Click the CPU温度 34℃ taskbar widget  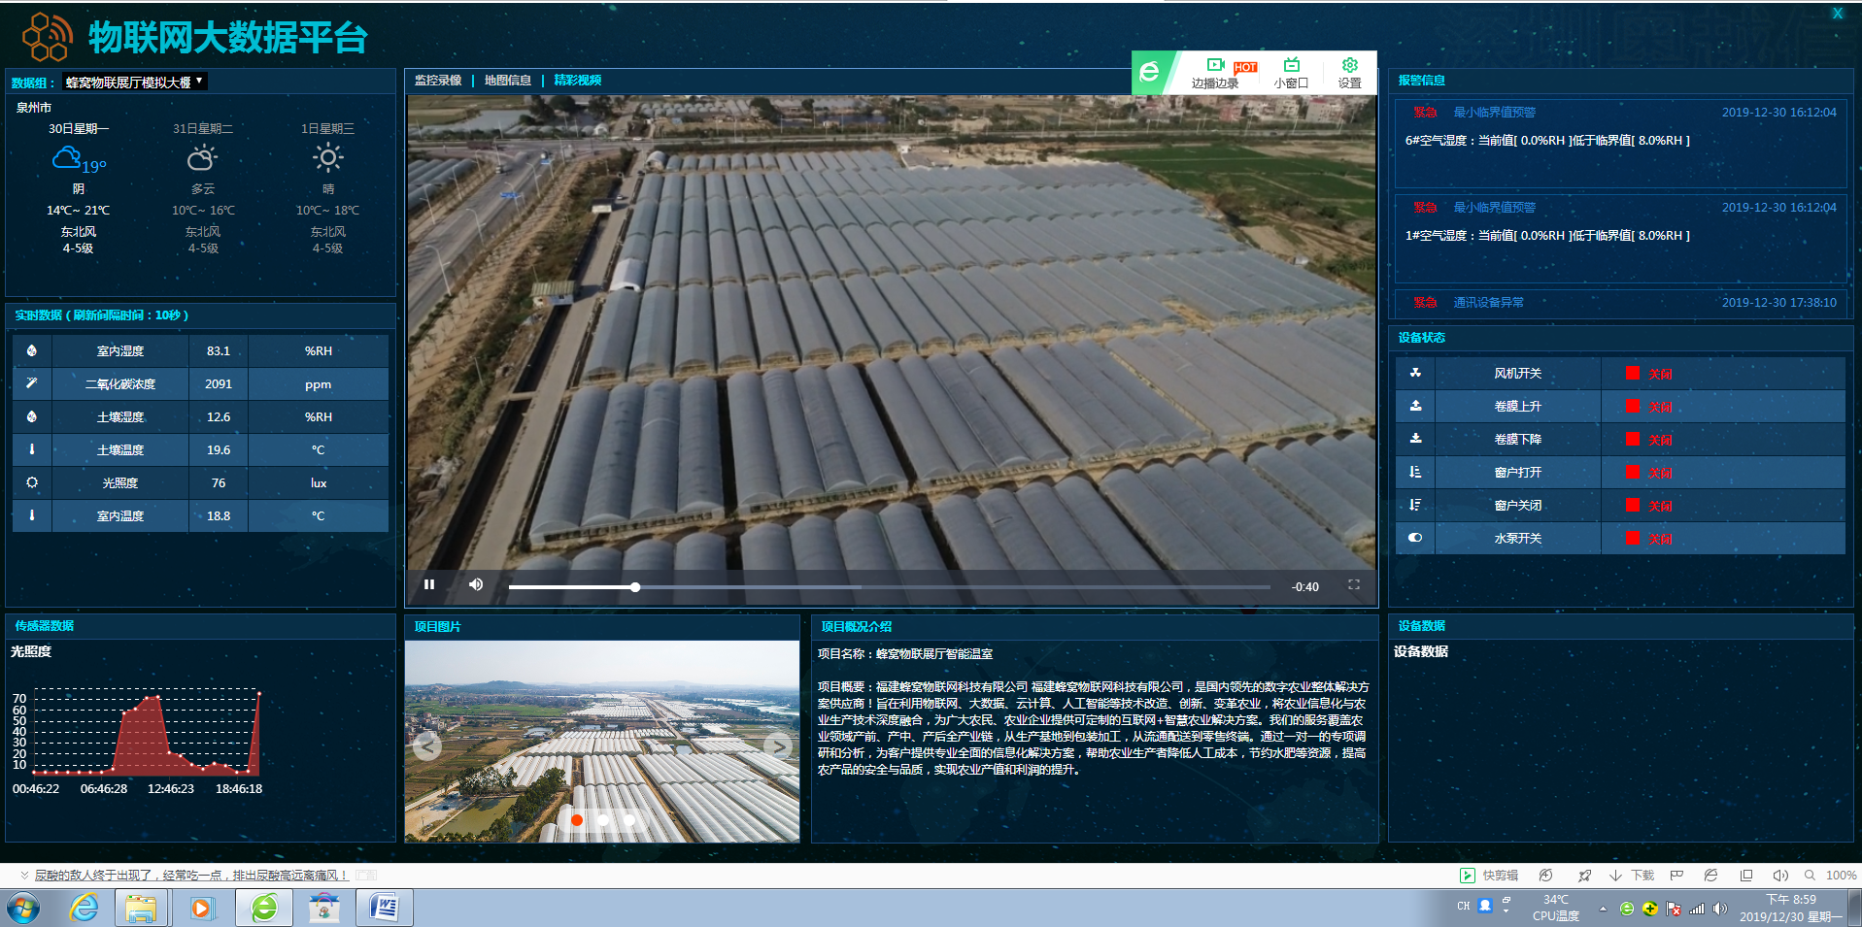pos(1555,909)
